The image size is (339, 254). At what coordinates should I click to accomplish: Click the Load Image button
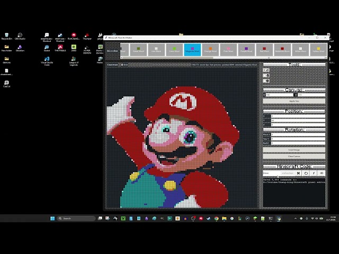point(294,150)
